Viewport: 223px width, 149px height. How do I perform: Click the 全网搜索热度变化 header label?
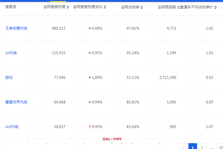(88, 7)
